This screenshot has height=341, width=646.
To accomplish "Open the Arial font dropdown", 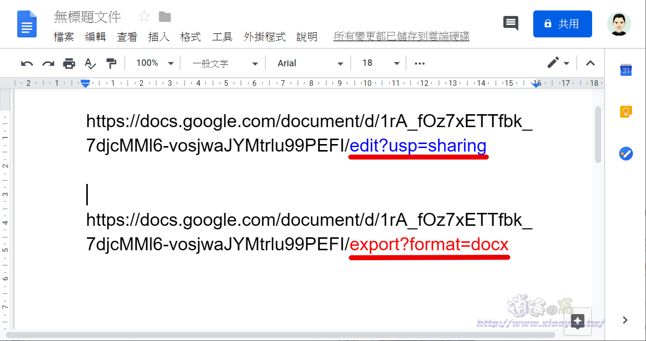I will click(310, 63).
